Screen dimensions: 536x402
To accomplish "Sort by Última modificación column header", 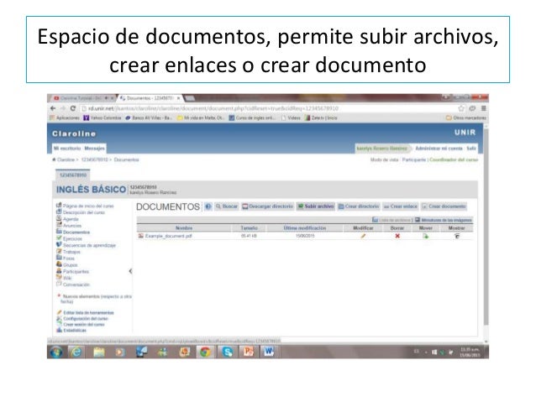I will [305, 227].
